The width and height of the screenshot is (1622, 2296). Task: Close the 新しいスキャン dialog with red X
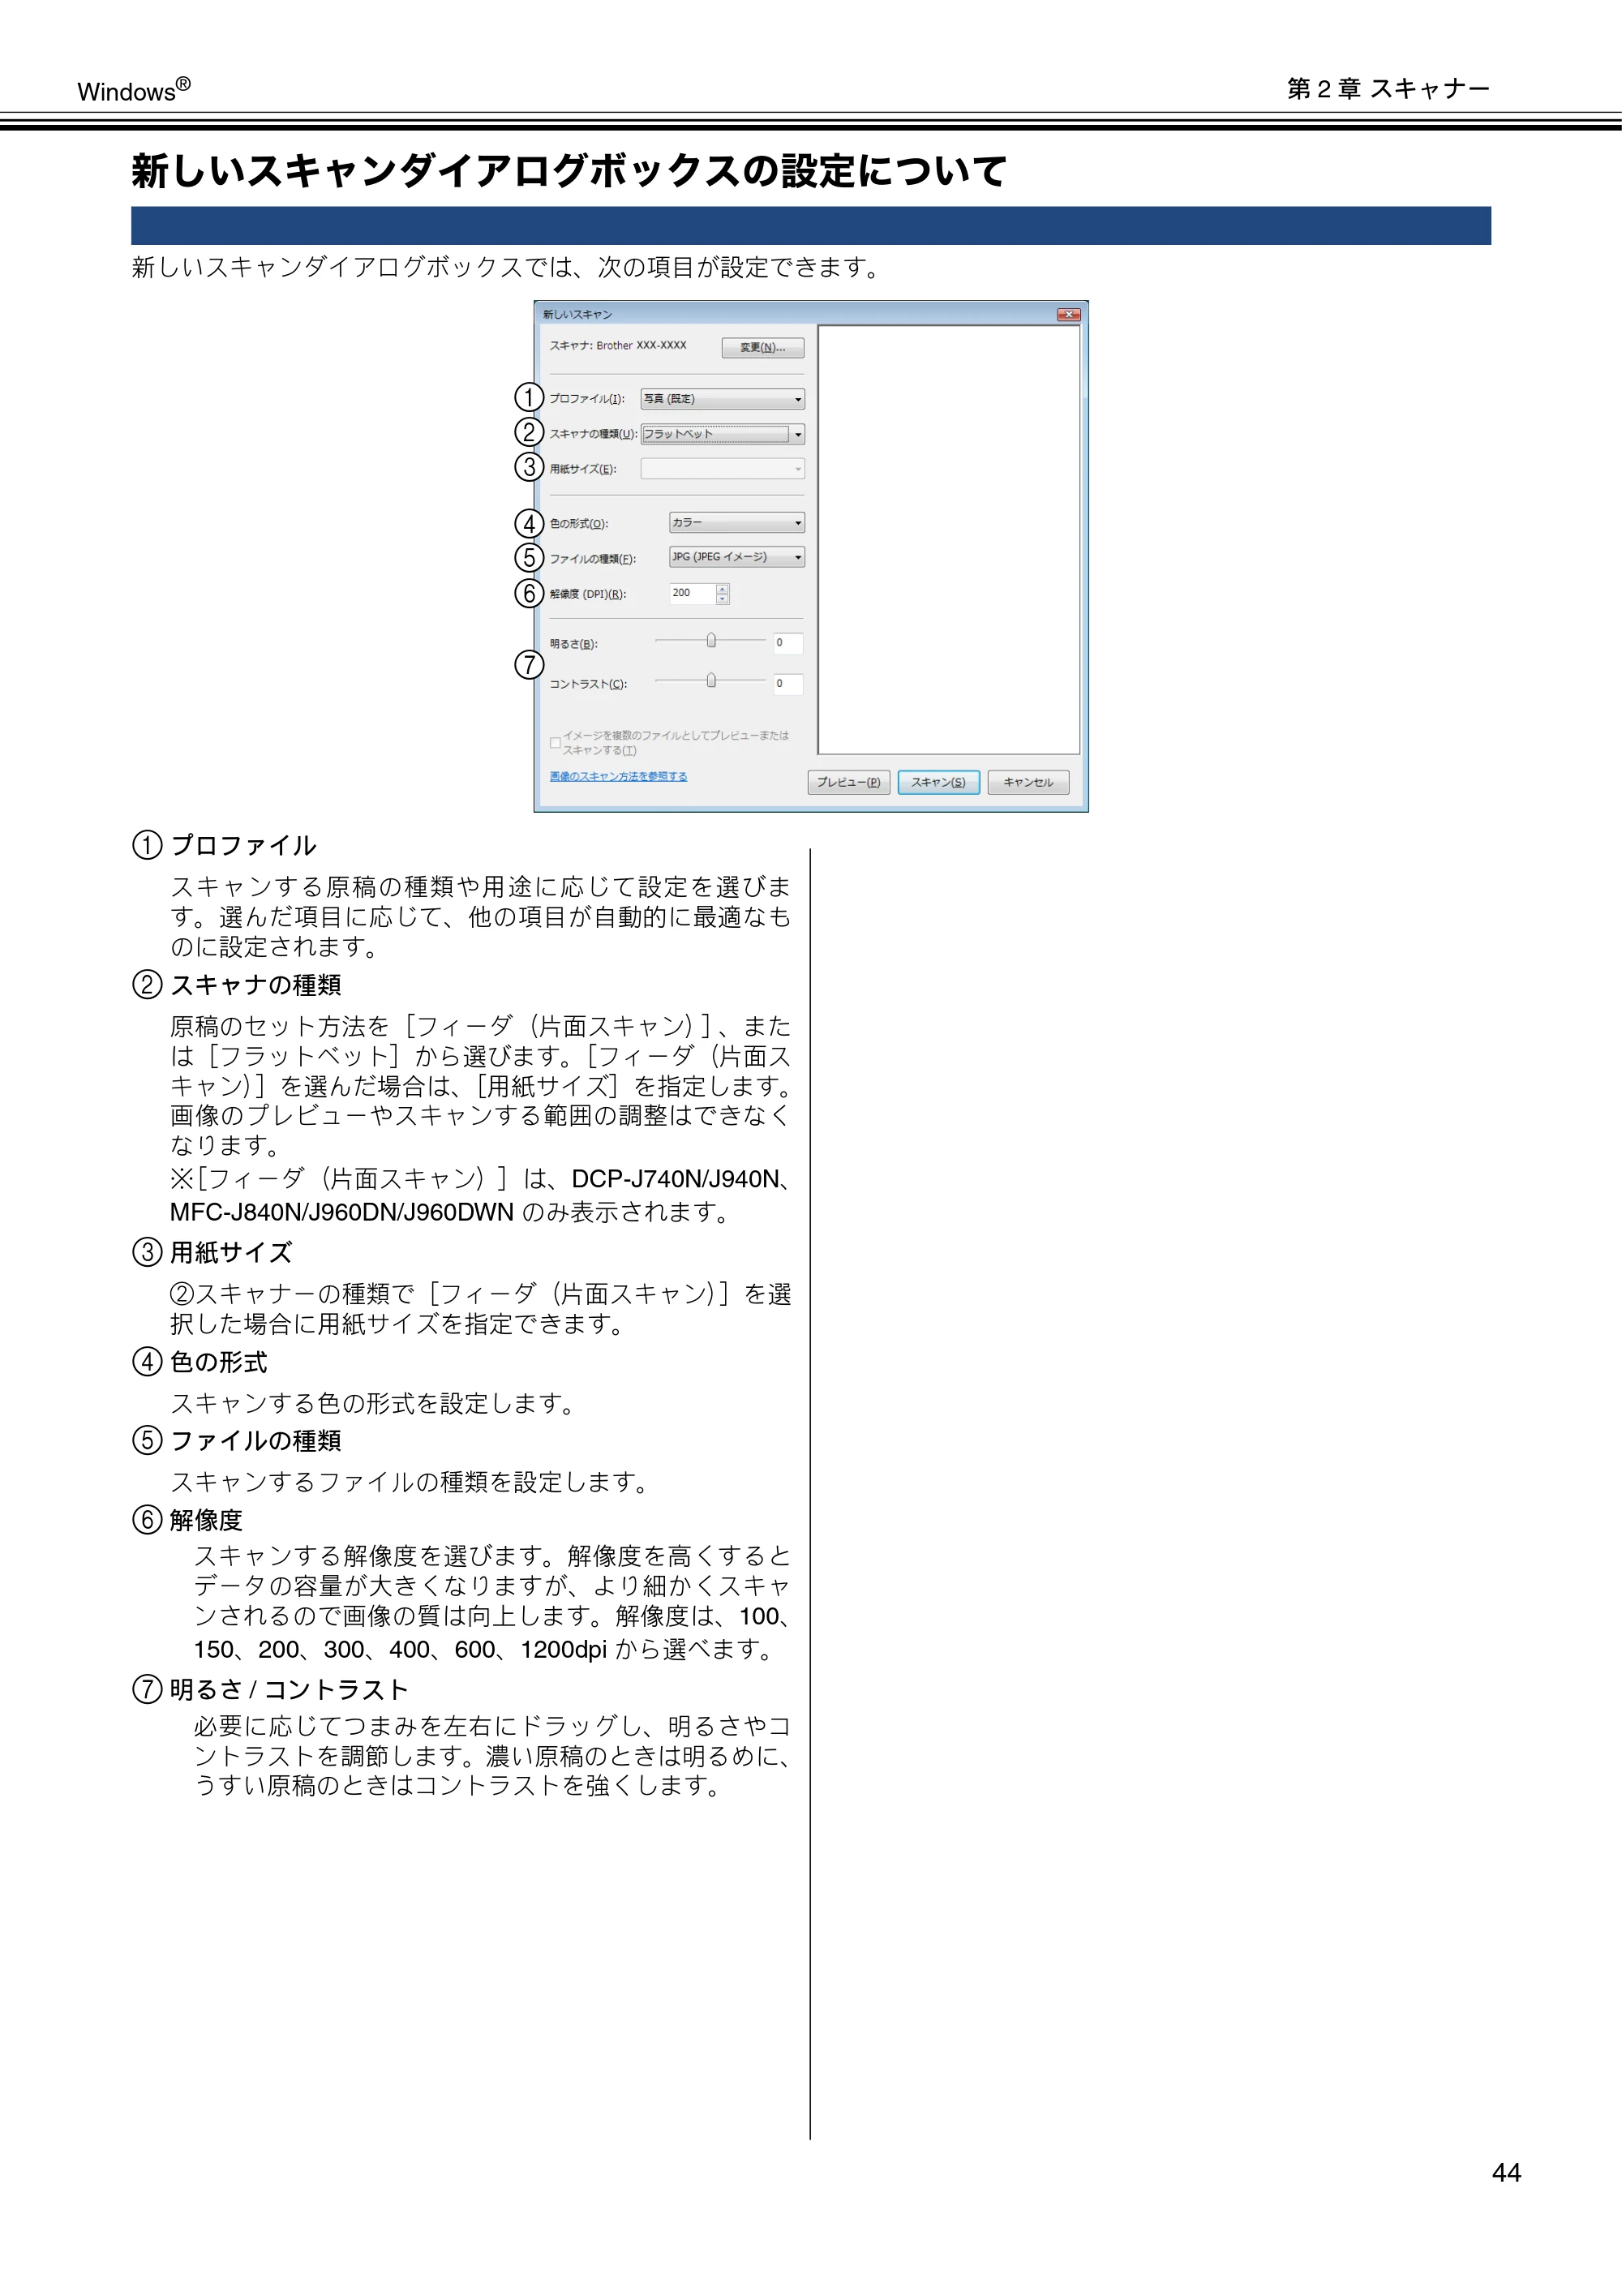pos(1069,314)
